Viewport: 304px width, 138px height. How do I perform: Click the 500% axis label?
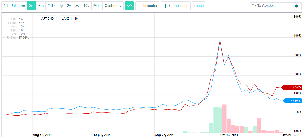point(298,17)
